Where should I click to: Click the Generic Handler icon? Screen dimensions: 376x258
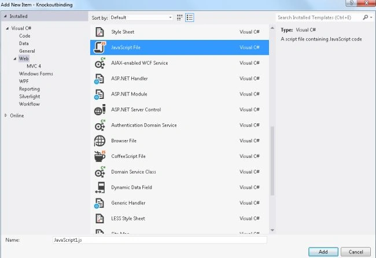click(99, 203)
